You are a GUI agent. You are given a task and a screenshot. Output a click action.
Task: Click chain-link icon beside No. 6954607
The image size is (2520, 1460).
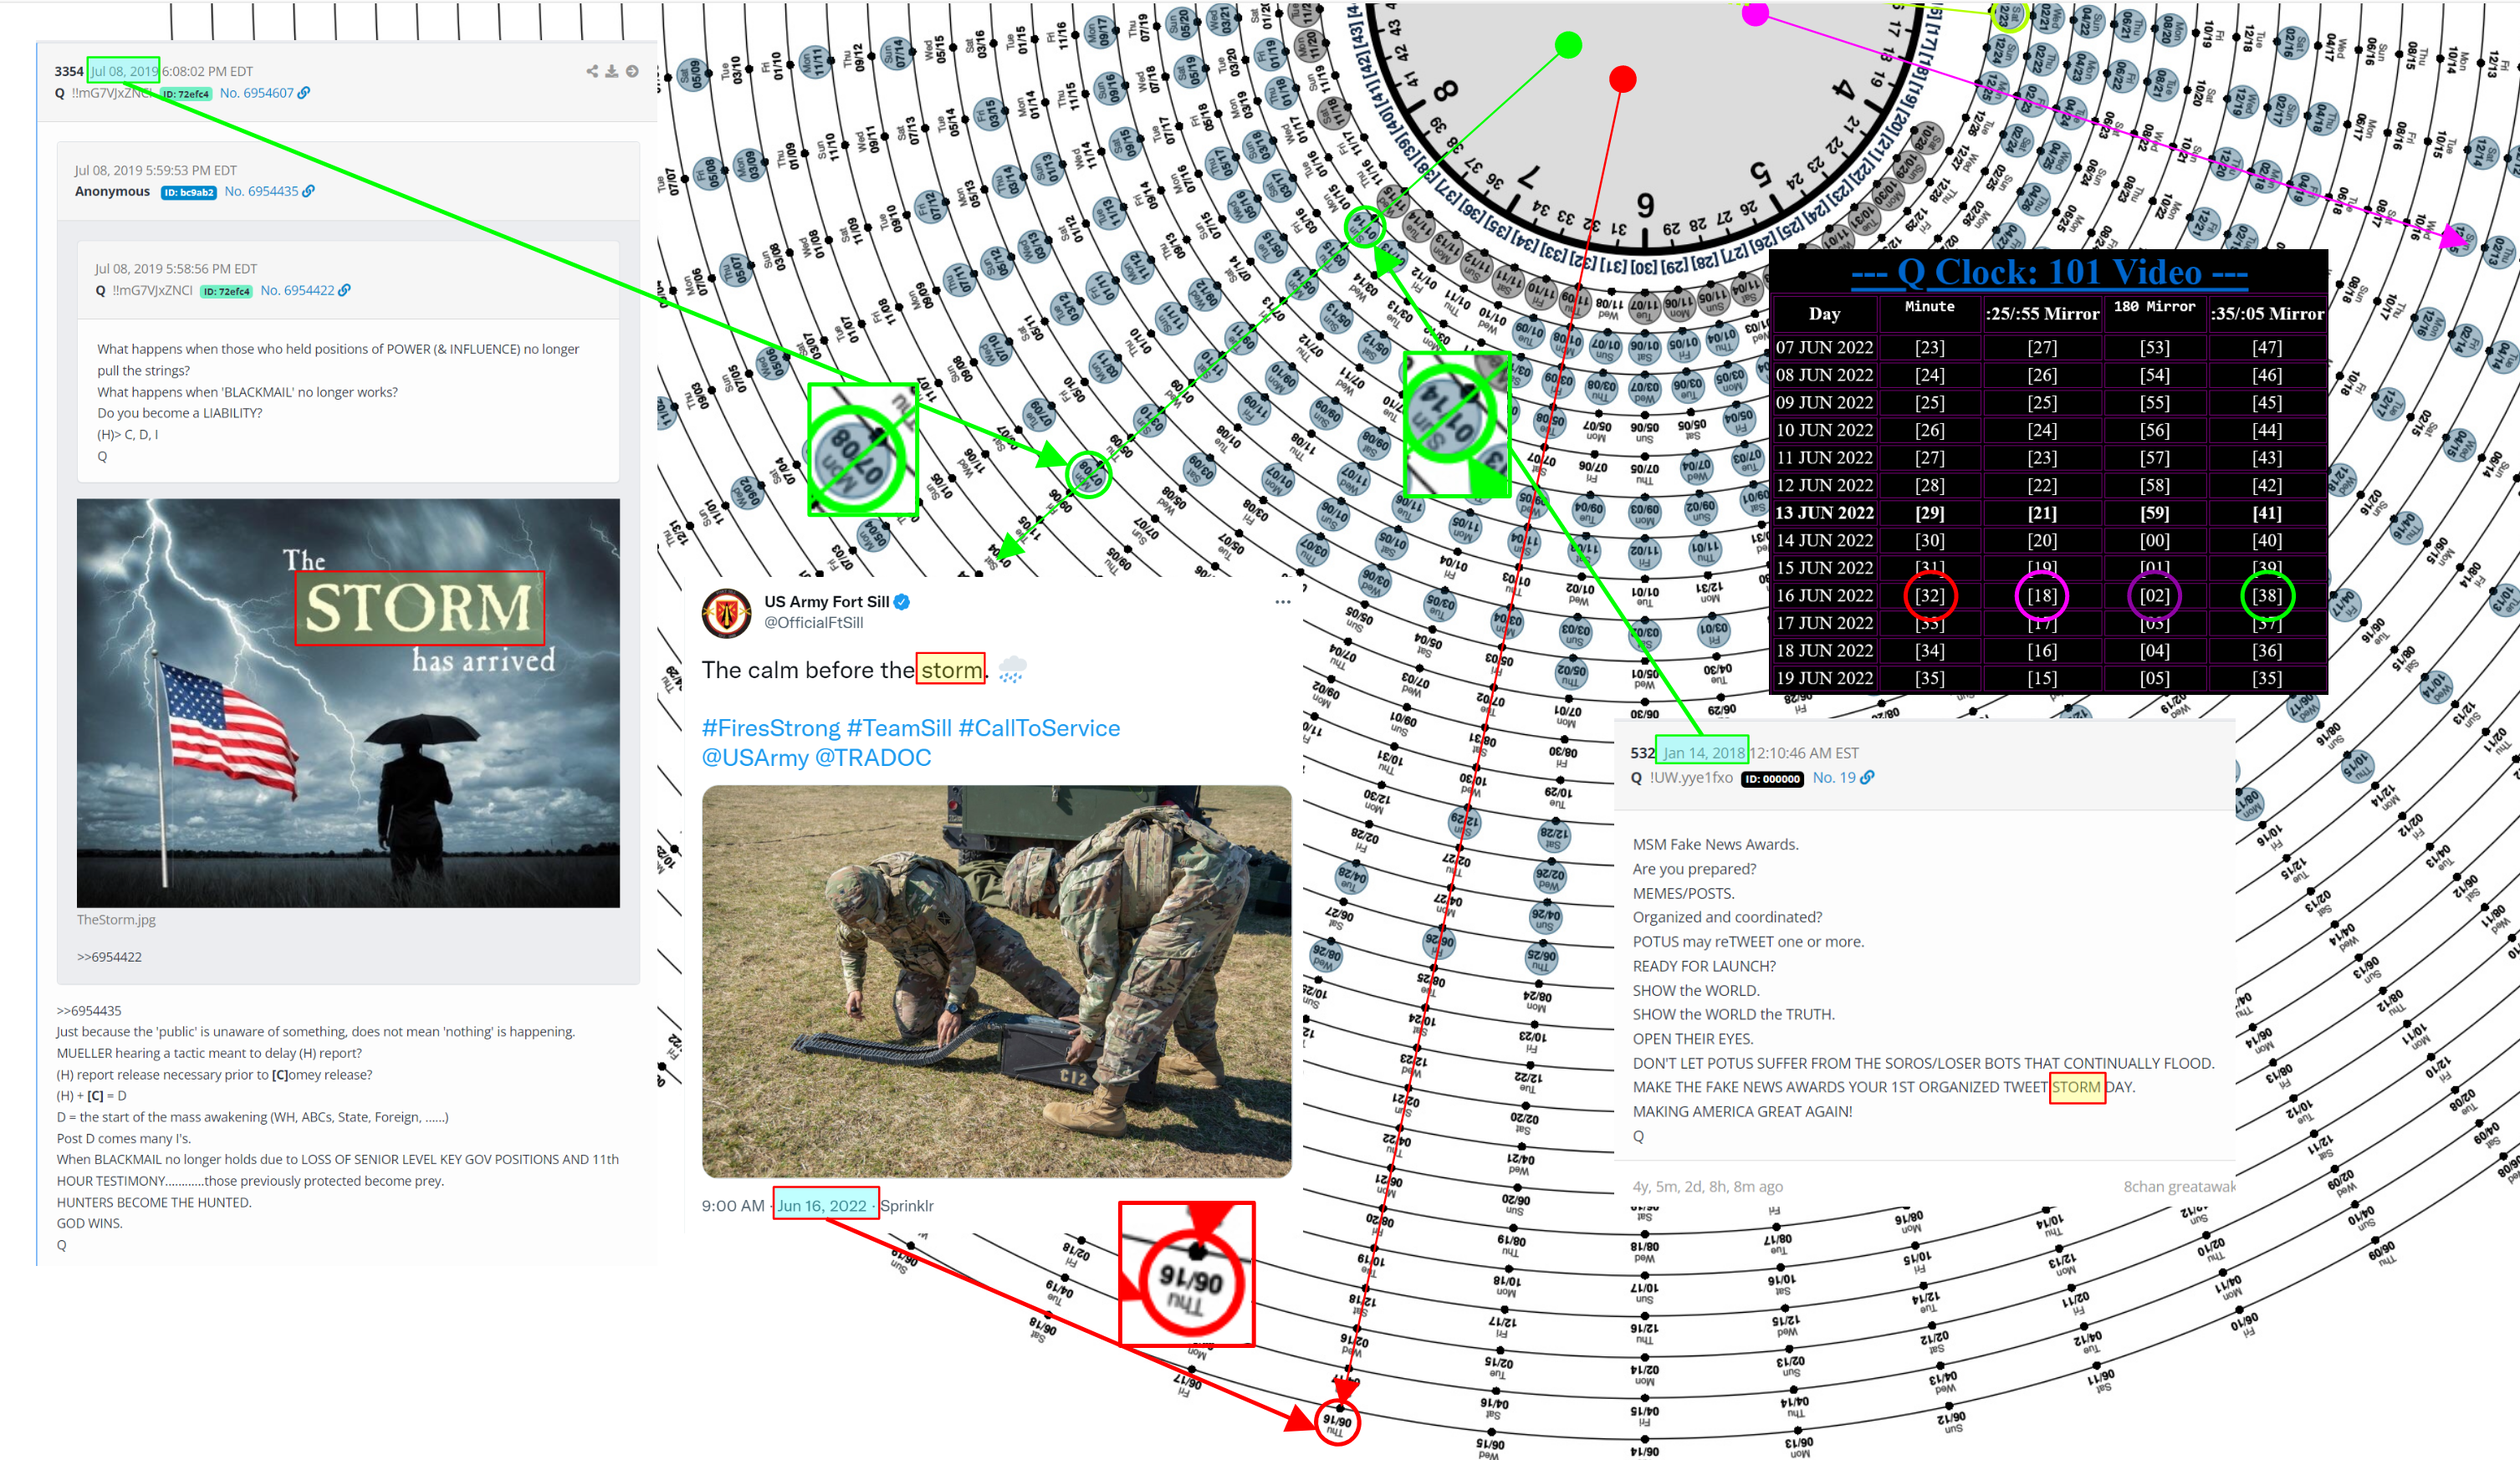coord(304,93)
